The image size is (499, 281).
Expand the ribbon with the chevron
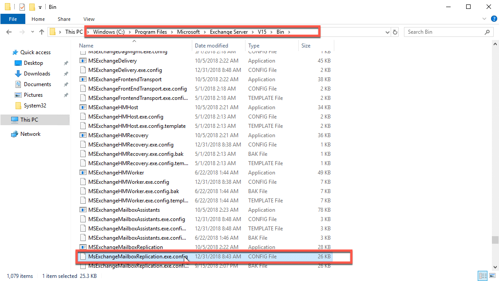[x=484, y=19]
